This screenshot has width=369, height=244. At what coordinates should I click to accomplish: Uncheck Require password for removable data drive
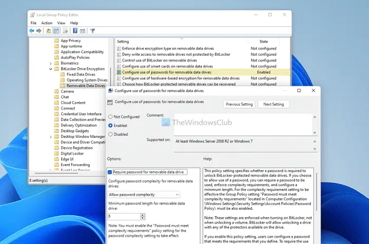110,172
